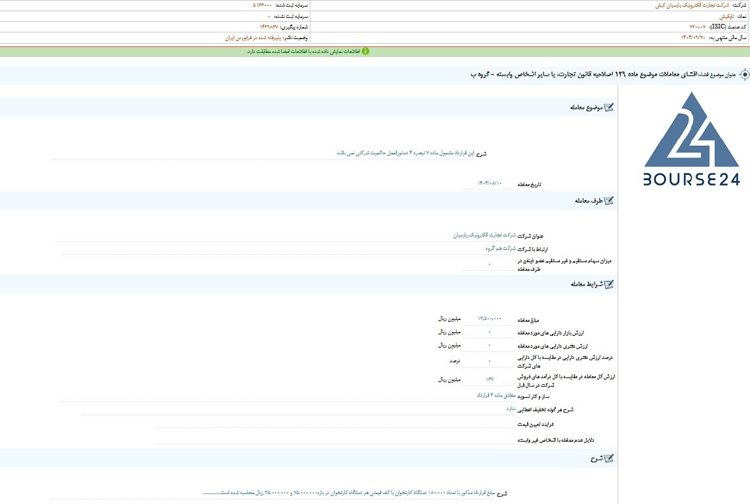
Task: Click the میلیون ریال unit in the مبلغ معامله row
Action: pyautogui.click(x=449, y=319)
